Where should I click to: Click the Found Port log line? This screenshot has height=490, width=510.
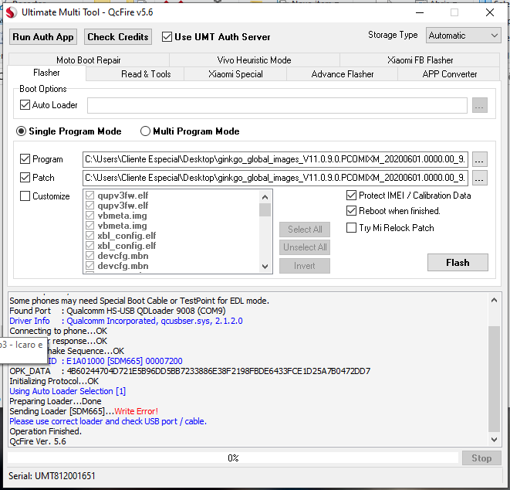[x=117, y=311]
